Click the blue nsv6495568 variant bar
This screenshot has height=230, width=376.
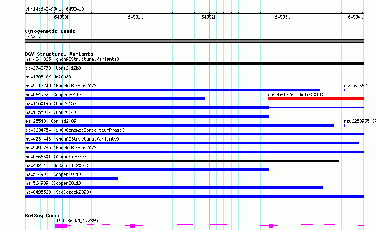pos(194,196)
